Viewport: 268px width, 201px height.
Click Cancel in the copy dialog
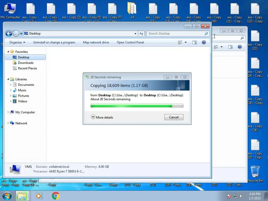point(174,117)
